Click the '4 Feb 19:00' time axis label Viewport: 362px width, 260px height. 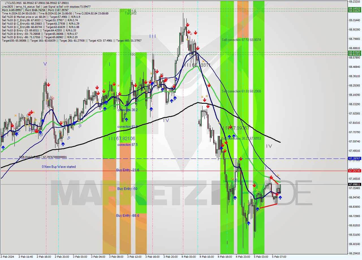coord(225,257)
